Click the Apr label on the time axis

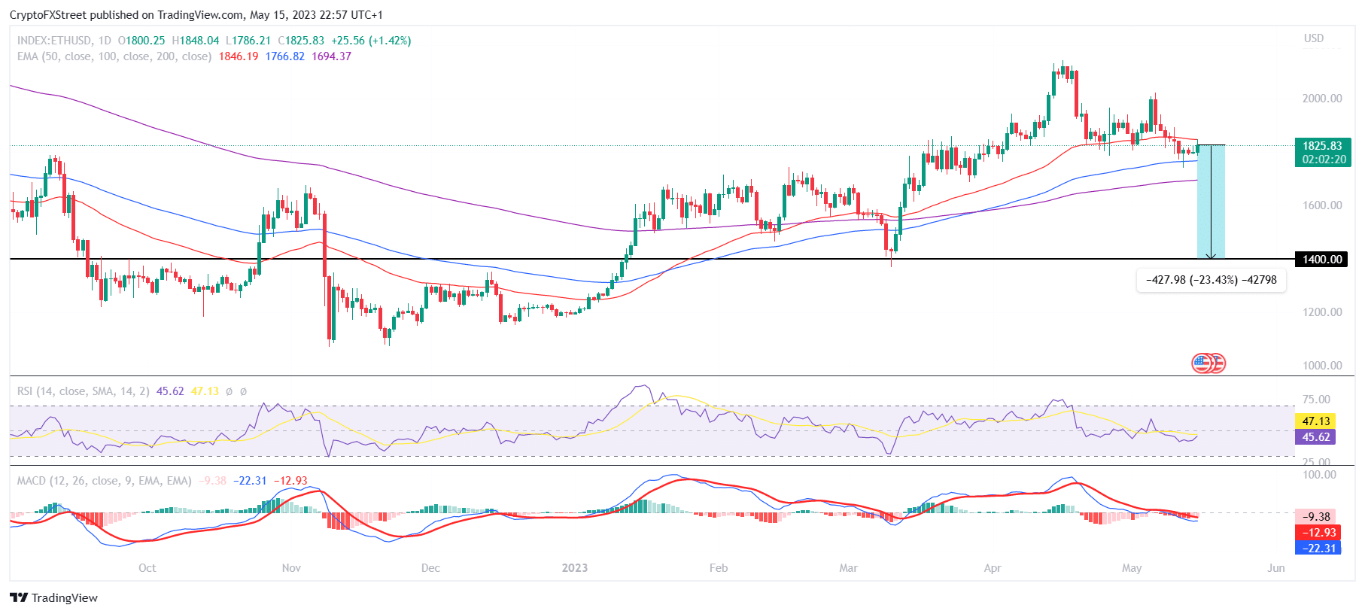993,568
